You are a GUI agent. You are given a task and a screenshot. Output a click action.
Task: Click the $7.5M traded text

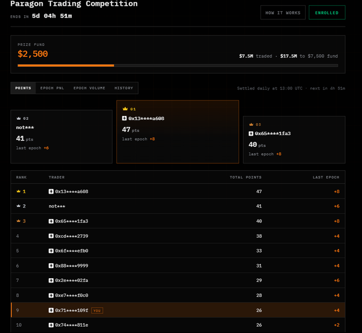(x=256, y=56)
